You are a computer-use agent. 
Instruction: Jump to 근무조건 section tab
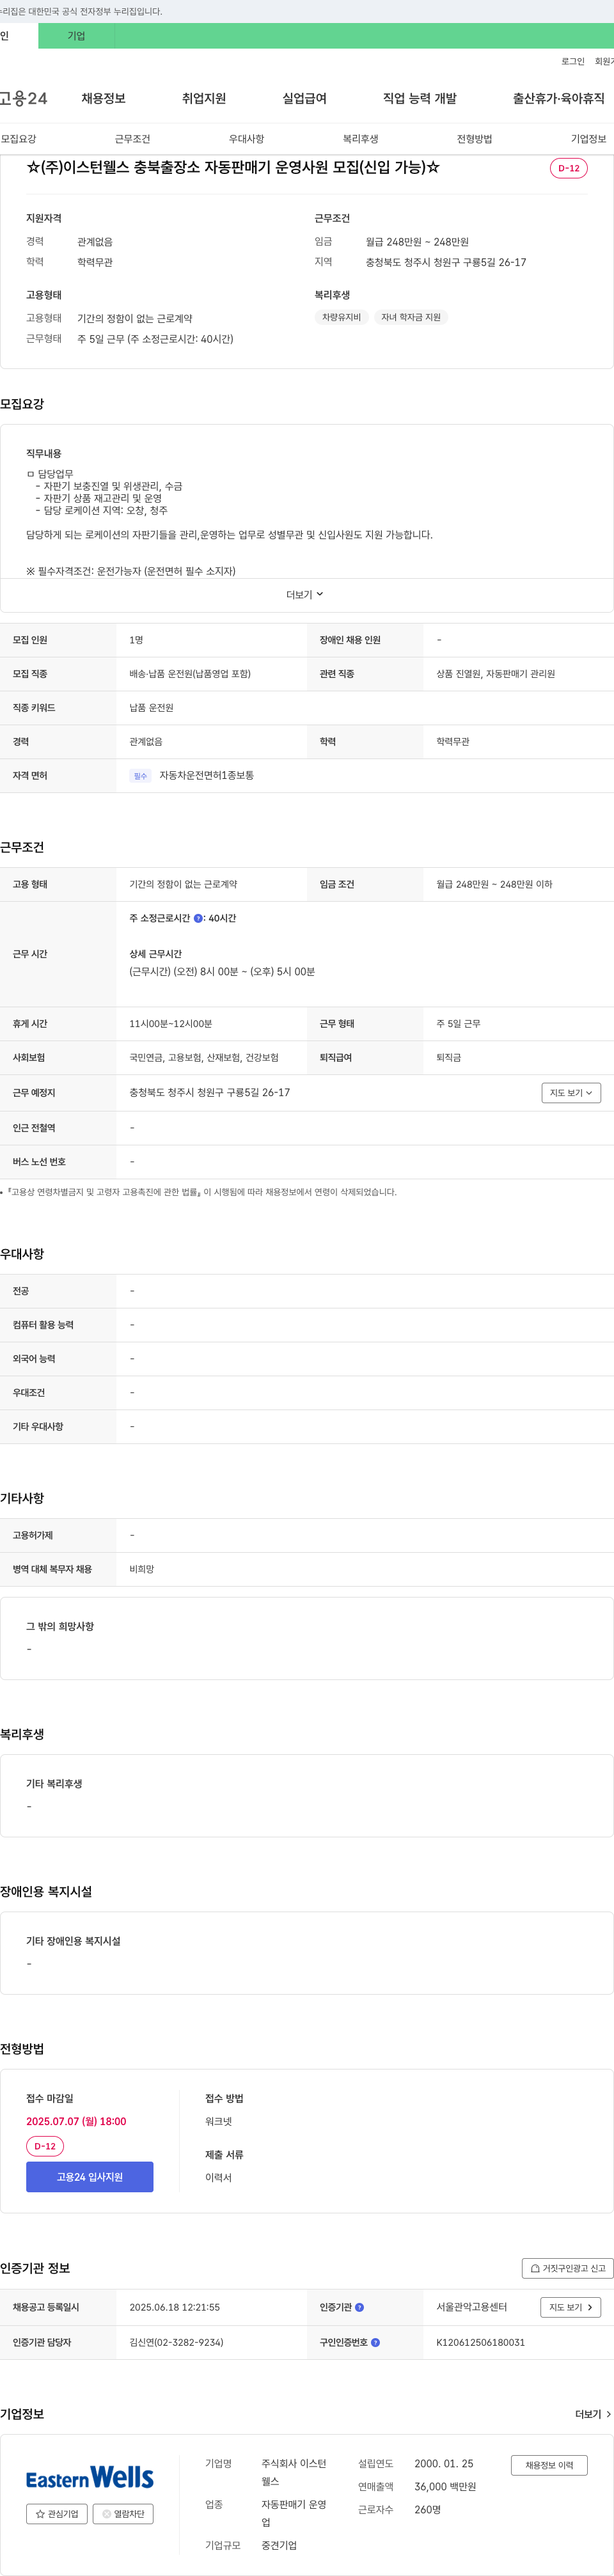click(132, 139)
